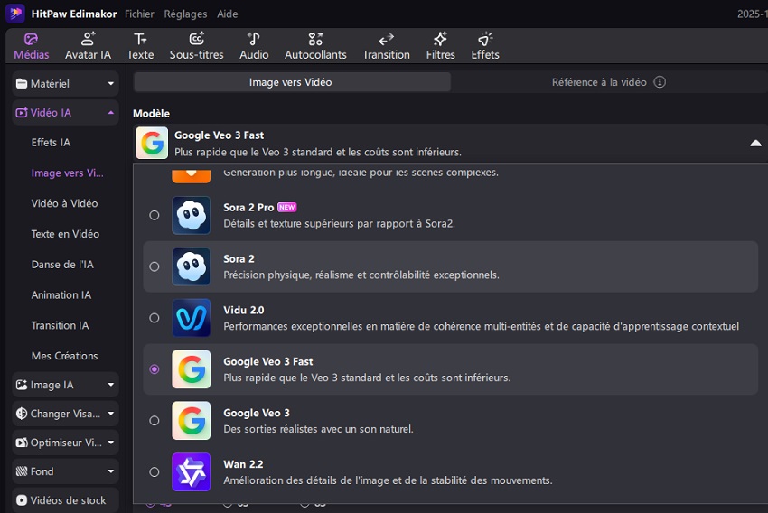This screenshot has height=513, width=768.
Task: Open Texte en Vidéo sidebar item
Action: pyautogui.click(x=65, y=234)
